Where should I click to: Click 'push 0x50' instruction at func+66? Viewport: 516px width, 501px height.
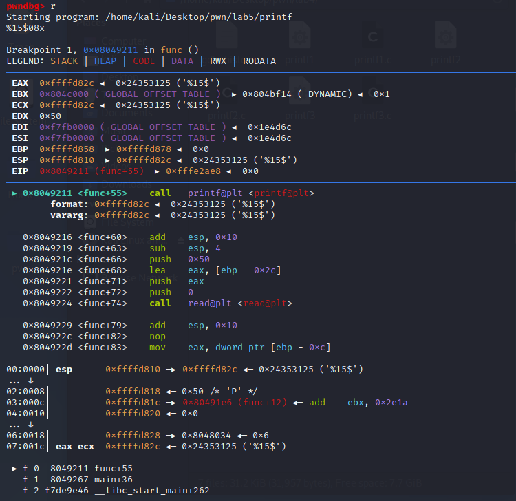point(180,259)
